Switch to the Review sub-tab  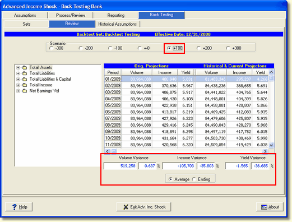coord(72,24)
